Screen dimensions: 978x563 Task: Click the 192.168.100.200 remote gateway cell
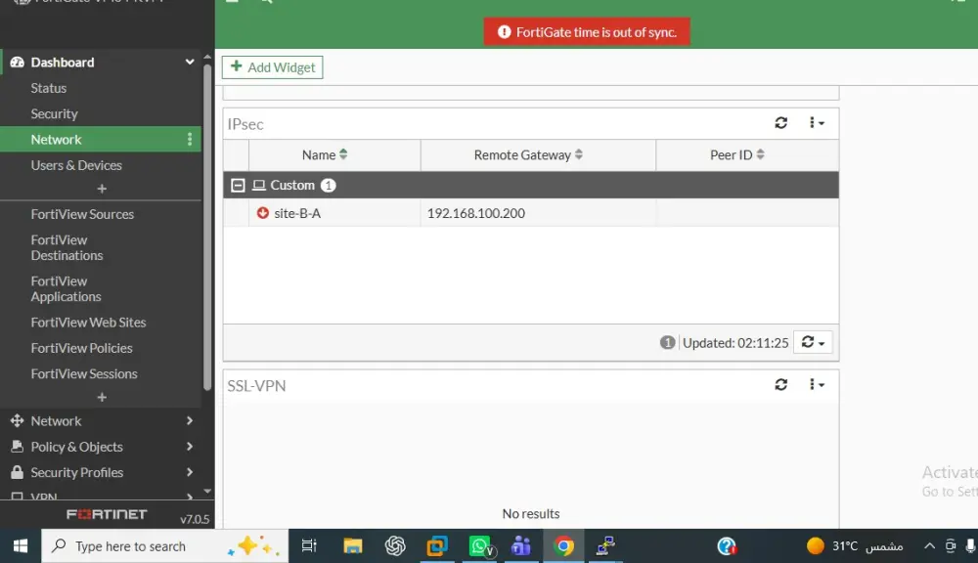point(476,213)
